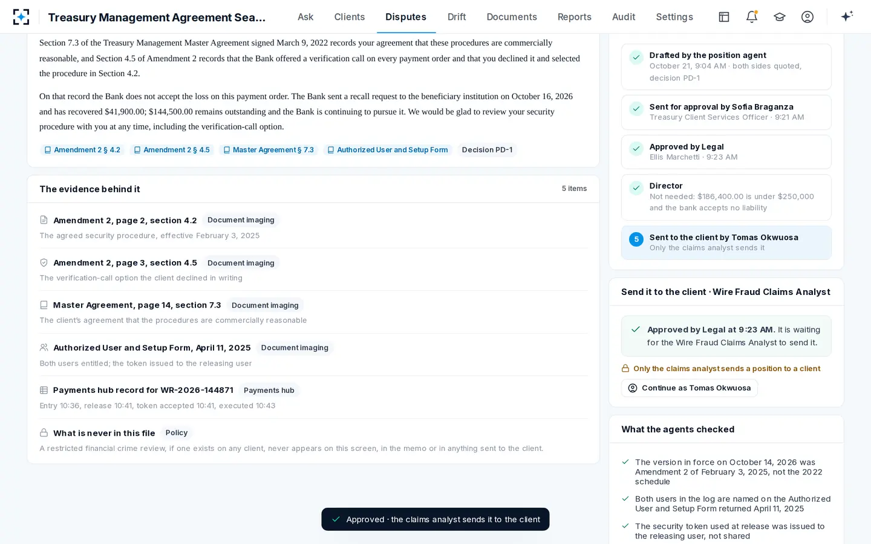The image size is (871, 544).
Task: Launch the sparkle AI assistant icon
Action: pos(847,16)
